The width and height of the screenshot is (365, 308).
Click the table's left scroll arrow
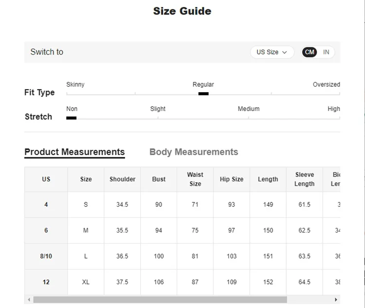29,300
